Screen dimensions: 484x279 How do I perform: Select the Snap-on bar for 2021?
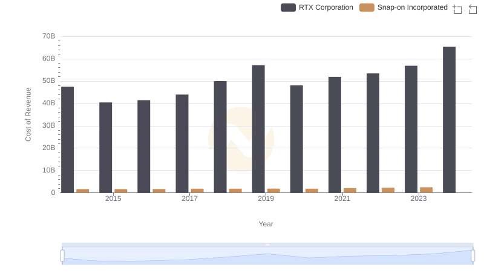point(350,191)
